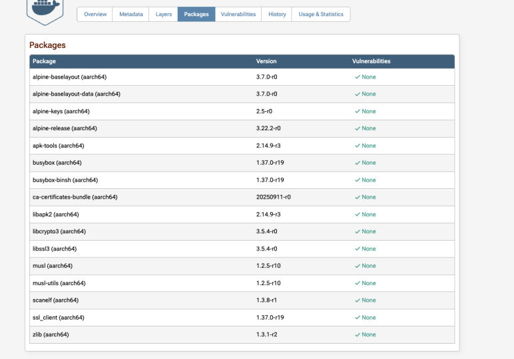Click the busybox (aarch64) package row
Viewport: 514px width, 359px height.
(x=57, y=163)
